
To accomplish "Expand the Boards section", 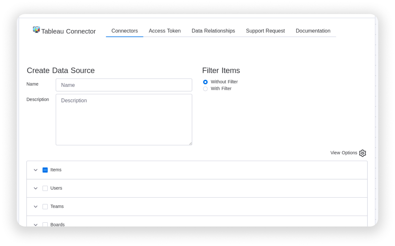I will pyautogui.click(x=36, y=225).
